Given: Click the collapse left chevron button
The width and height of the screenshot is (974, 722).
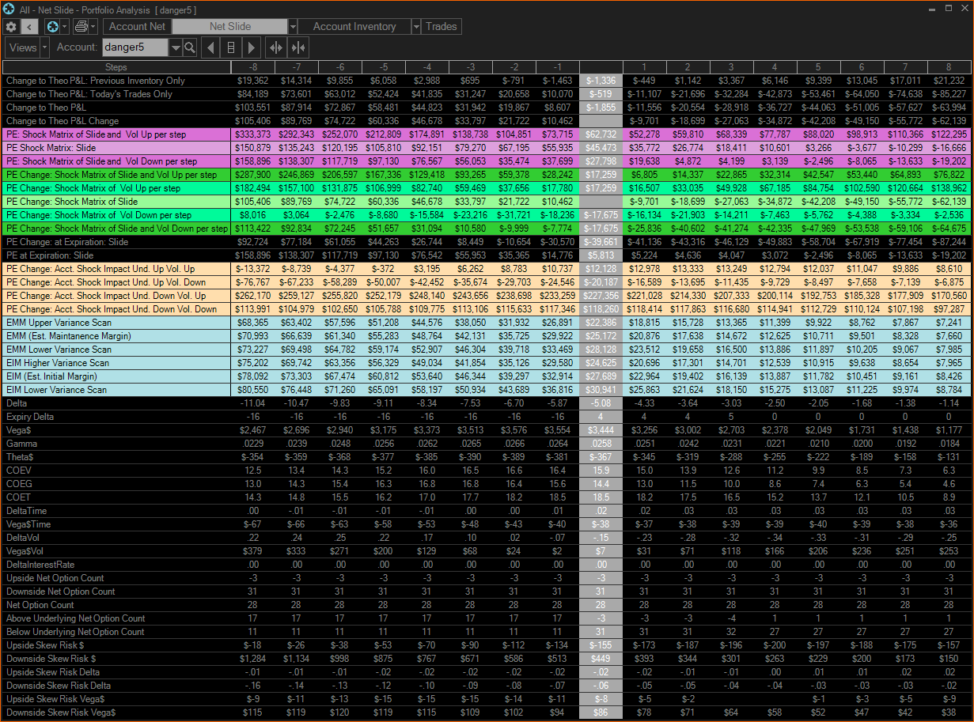Looking at the screenshot, I should click(30, 27).
